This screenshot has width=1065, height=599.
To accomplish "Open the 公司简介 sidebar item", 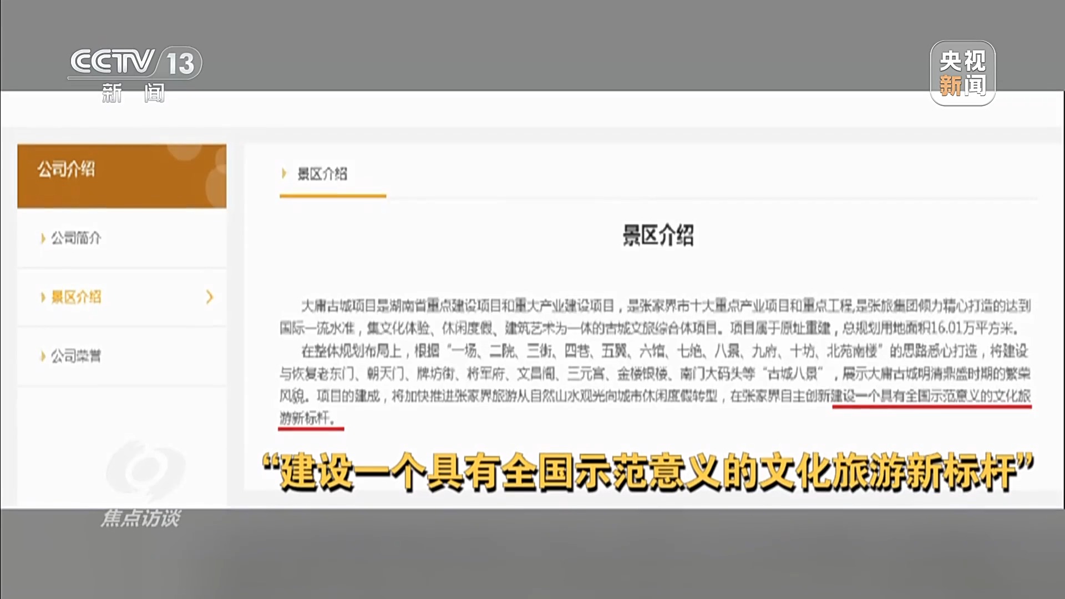I will click(x=76, y=238).
